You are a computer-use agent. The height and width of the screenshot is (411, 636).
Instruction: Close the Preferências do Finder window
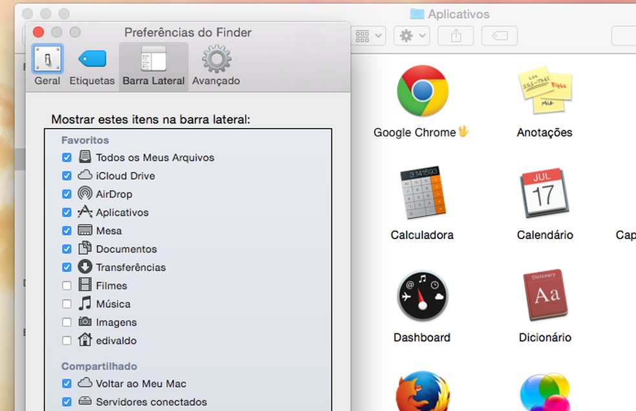point(38,32)
